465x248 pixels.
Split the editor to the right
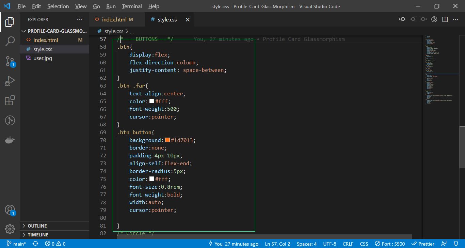click(x=445, y=19)
